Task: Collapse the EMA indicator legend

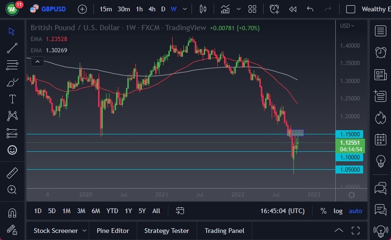Action: tap(37, 61)
